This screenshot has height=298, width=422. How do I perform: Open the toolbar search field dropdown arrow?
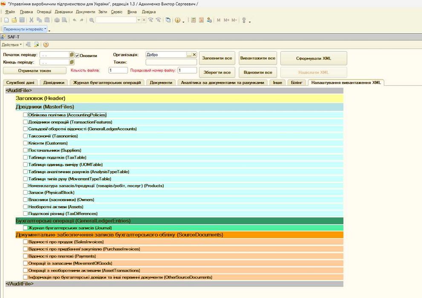(139, 20)
